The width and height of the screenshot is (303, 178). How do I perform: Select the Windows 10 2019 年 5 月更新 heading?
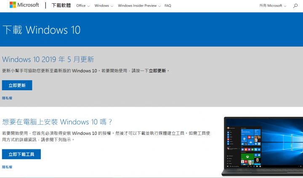[x=48, y=59]
